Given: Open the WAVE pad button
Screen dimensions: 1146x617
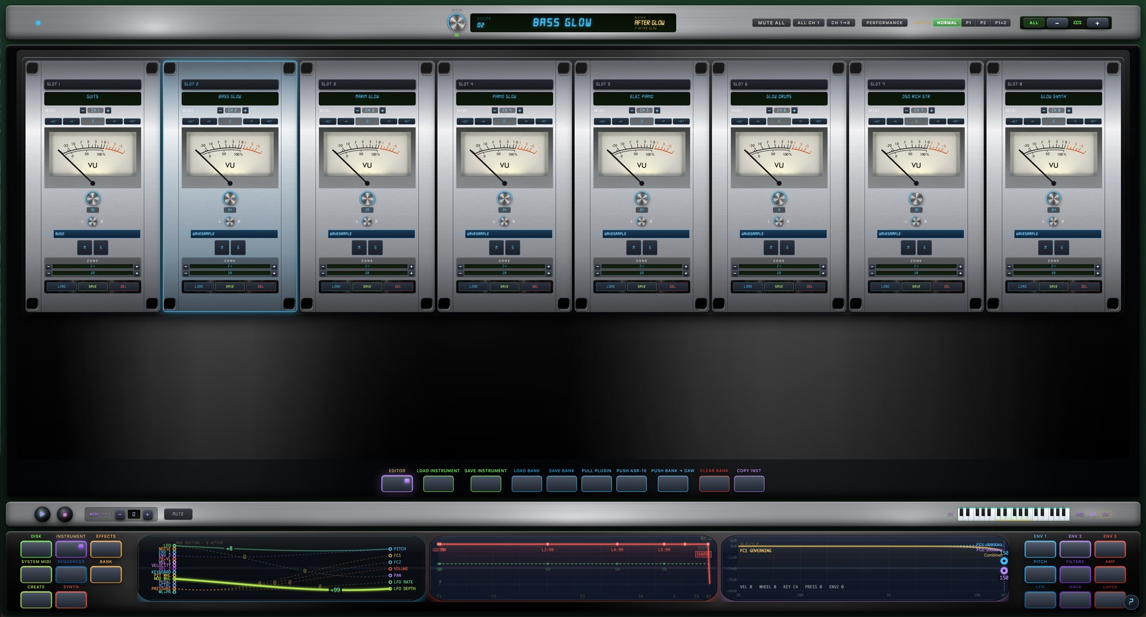Looking at the screenshot, I should [x=1075, y=600].
